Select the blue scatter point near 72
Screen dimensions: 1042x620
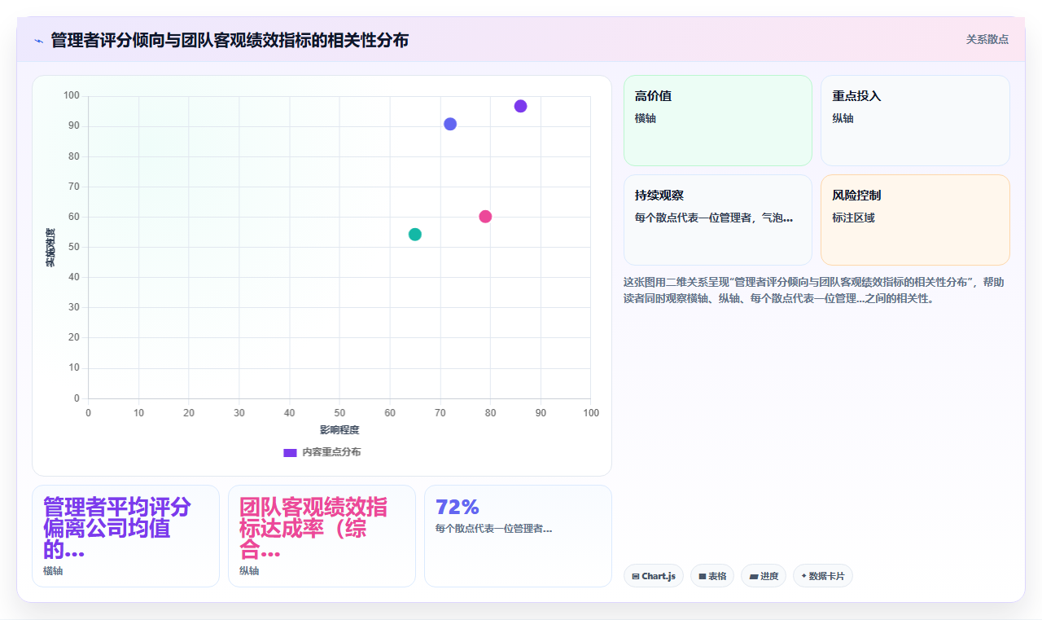click(x=450, y=124)
